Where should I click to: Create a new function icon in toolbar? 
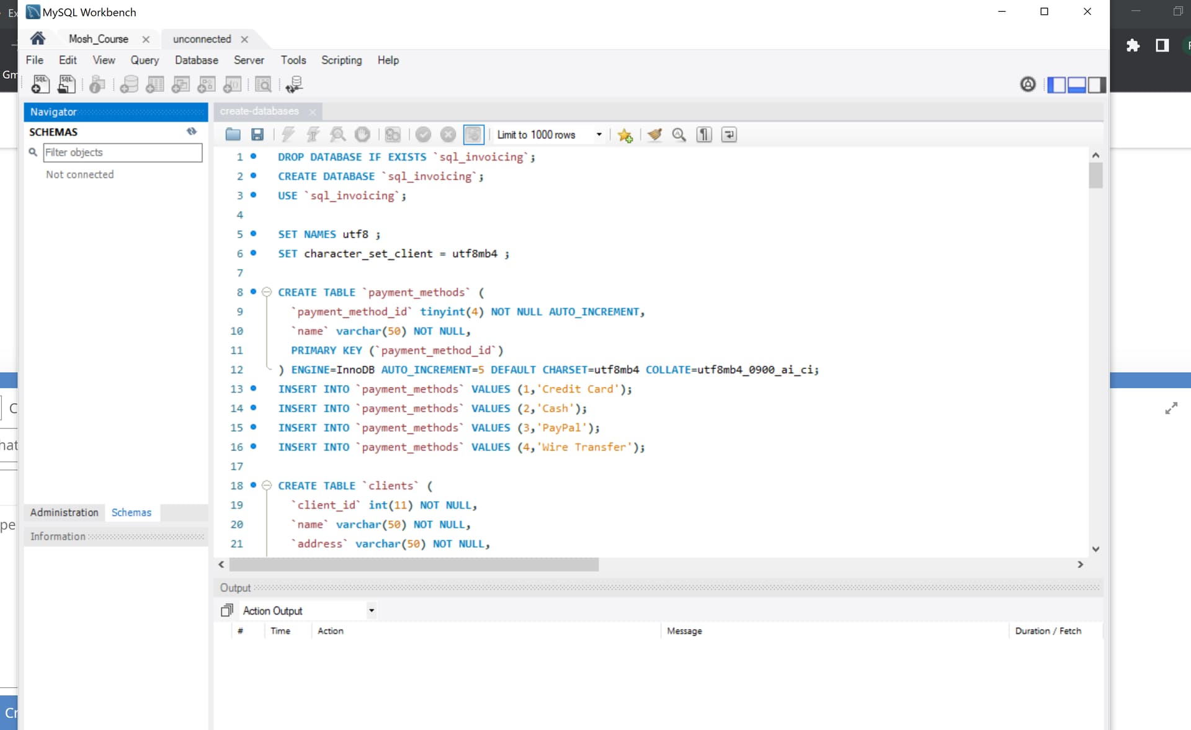click(232, 84)
